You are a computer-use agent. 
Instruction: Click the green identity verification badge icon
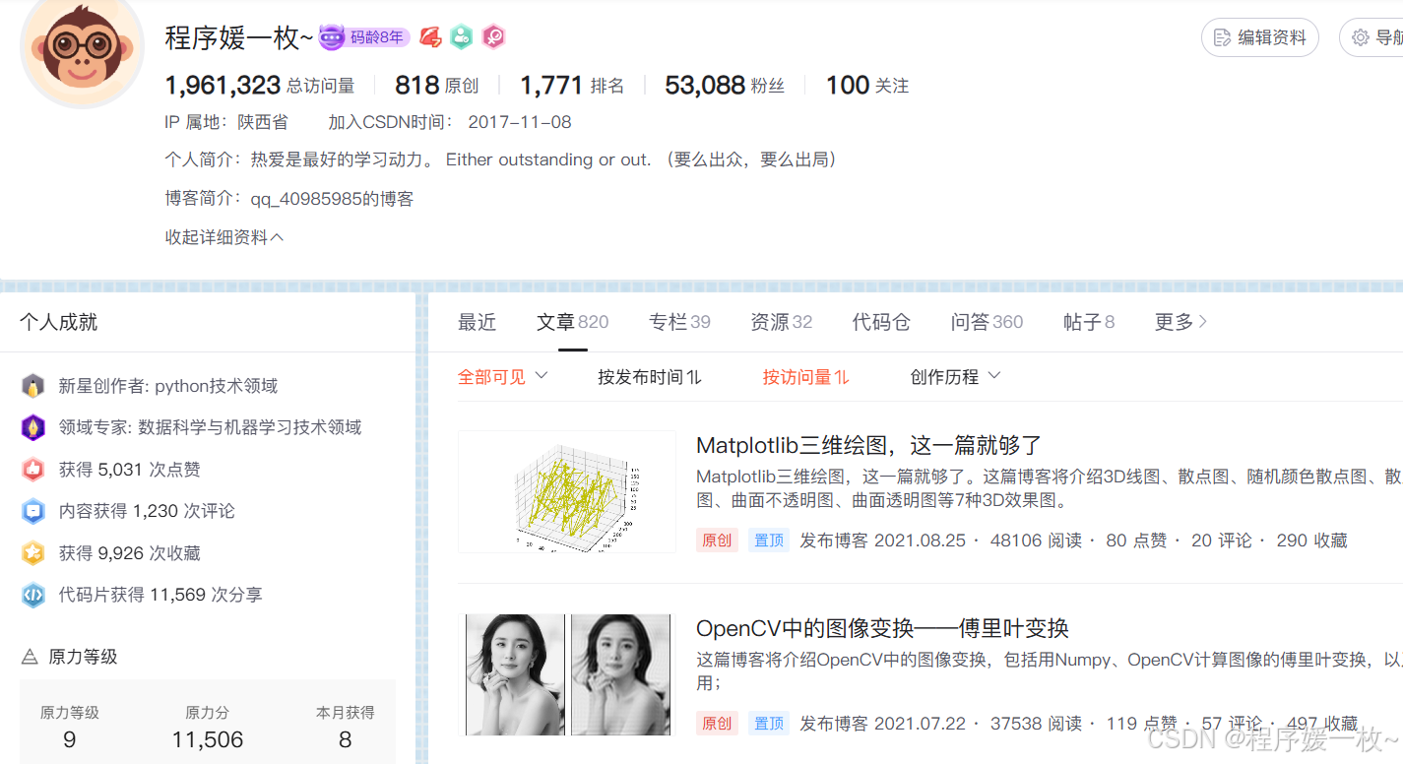462,36
